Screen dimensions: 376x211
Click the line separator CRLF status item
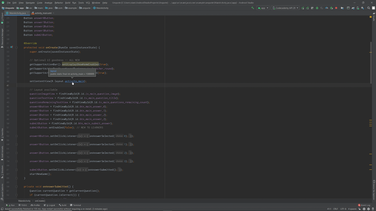pyautogui.click(x=335, y=209)
